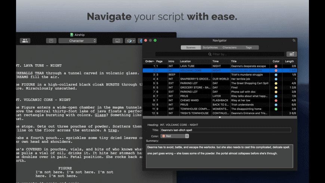Open the hidden-eye visibility dropdown in Airship toolbar
This screenshot has width=325, height=183.
[x=130, y=41]
